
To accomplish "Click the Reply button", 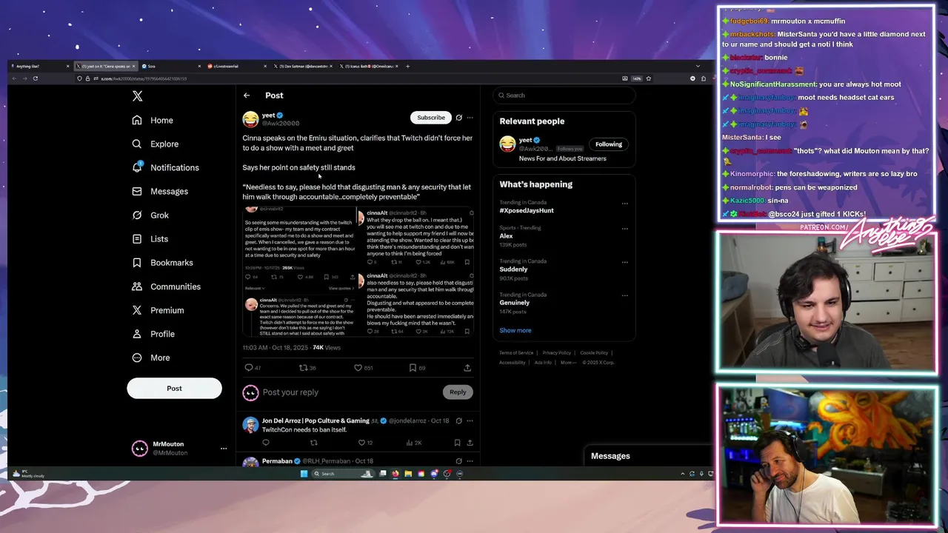I will coord(458,392).
